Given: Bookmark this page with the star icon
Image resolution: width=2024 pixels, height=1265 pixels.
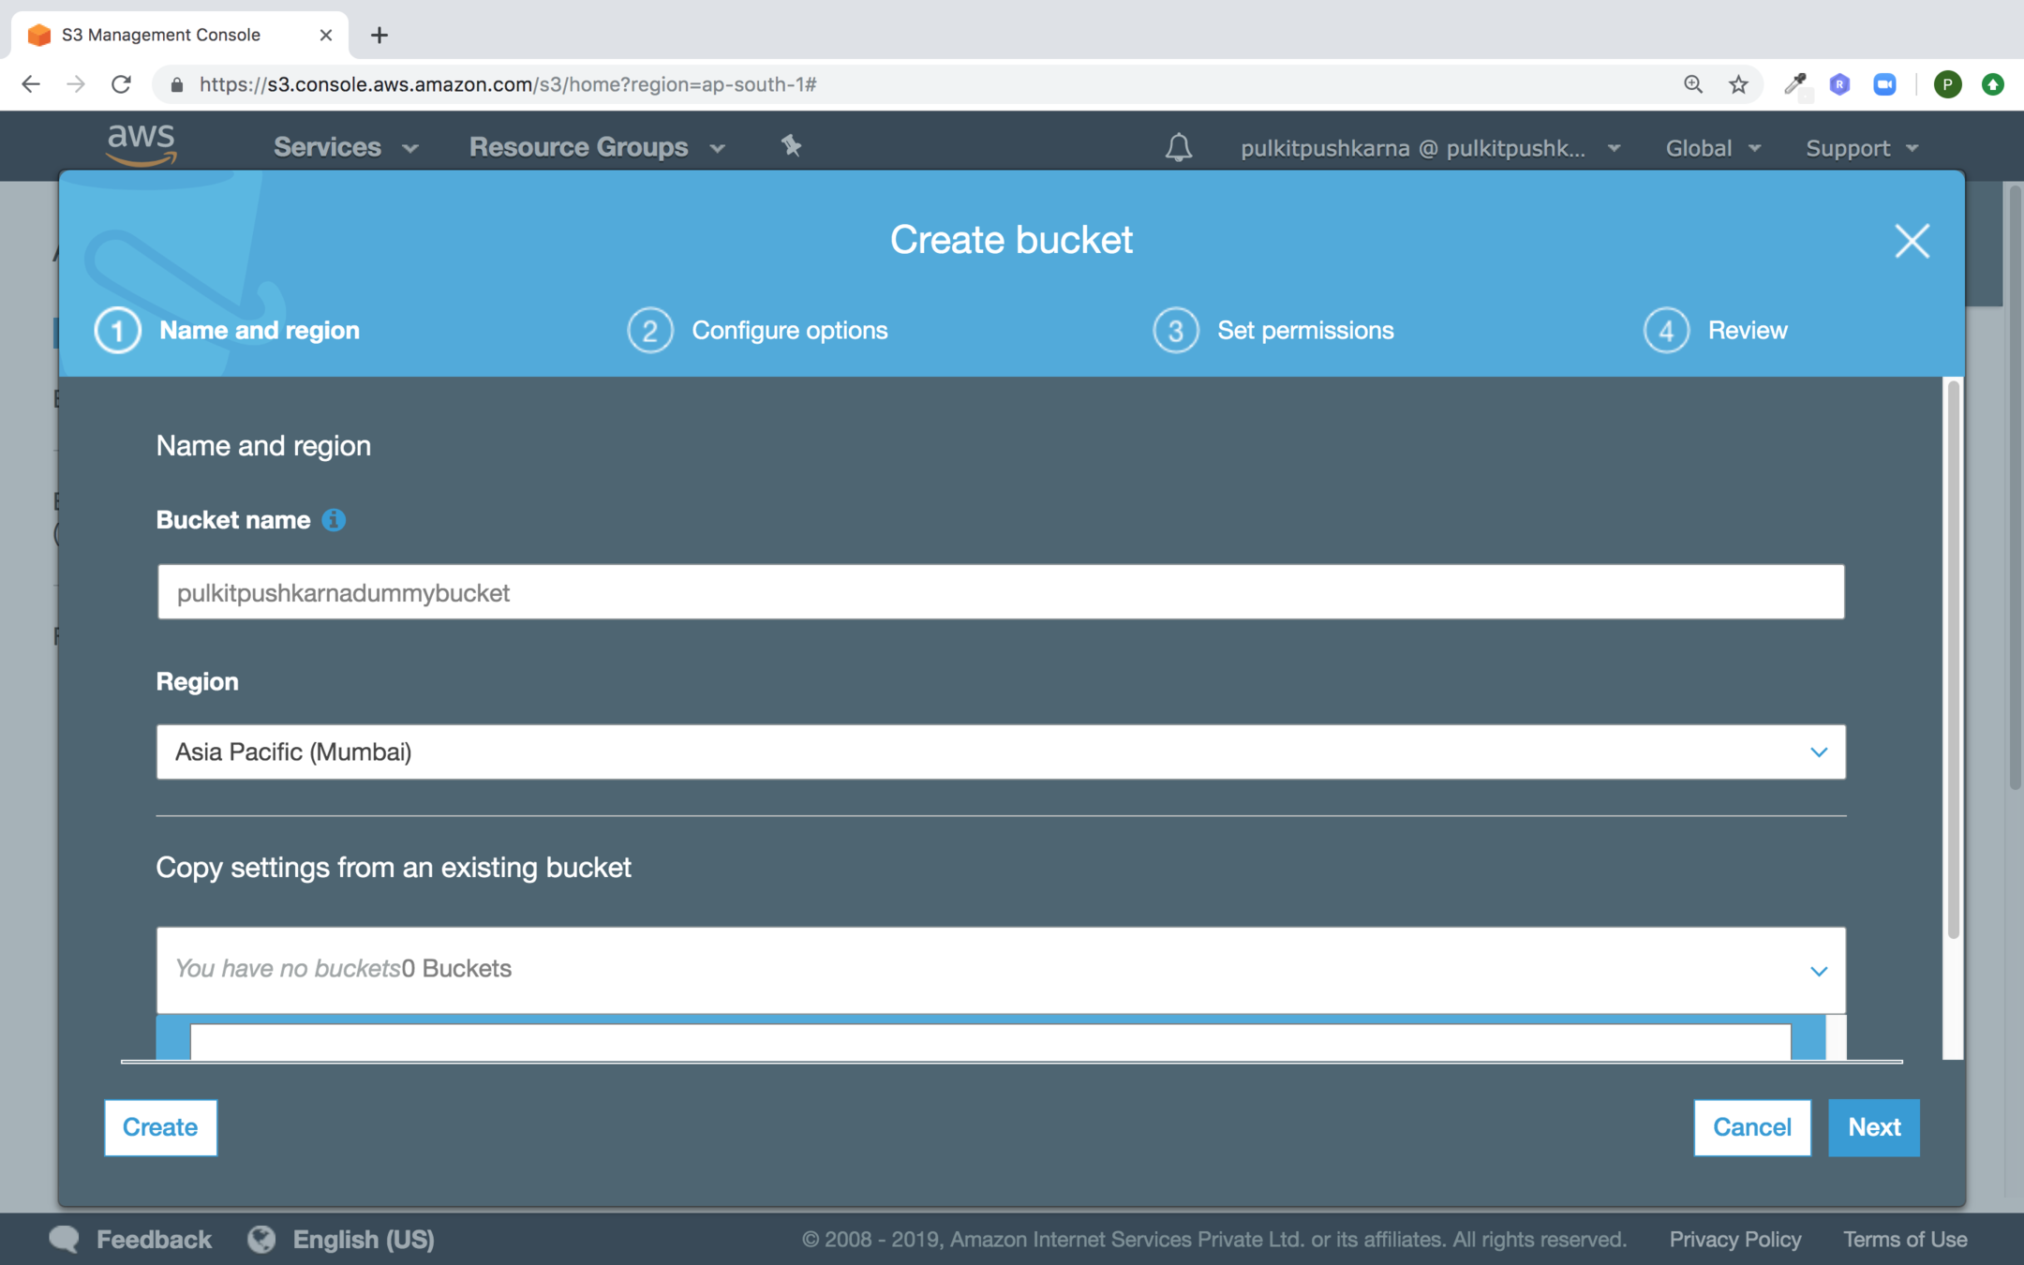Looking at the screenshot, I should point(1738,84).
